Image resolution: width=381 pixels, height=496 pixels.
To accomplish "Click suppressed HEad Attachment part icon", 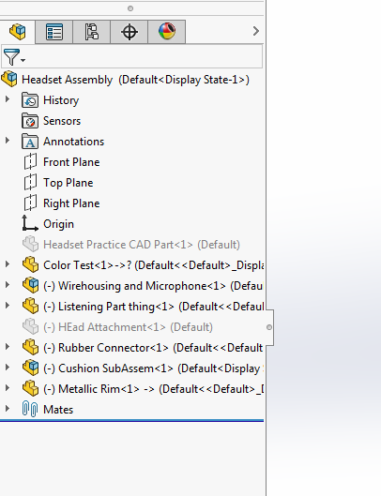I will pos(30,326).
